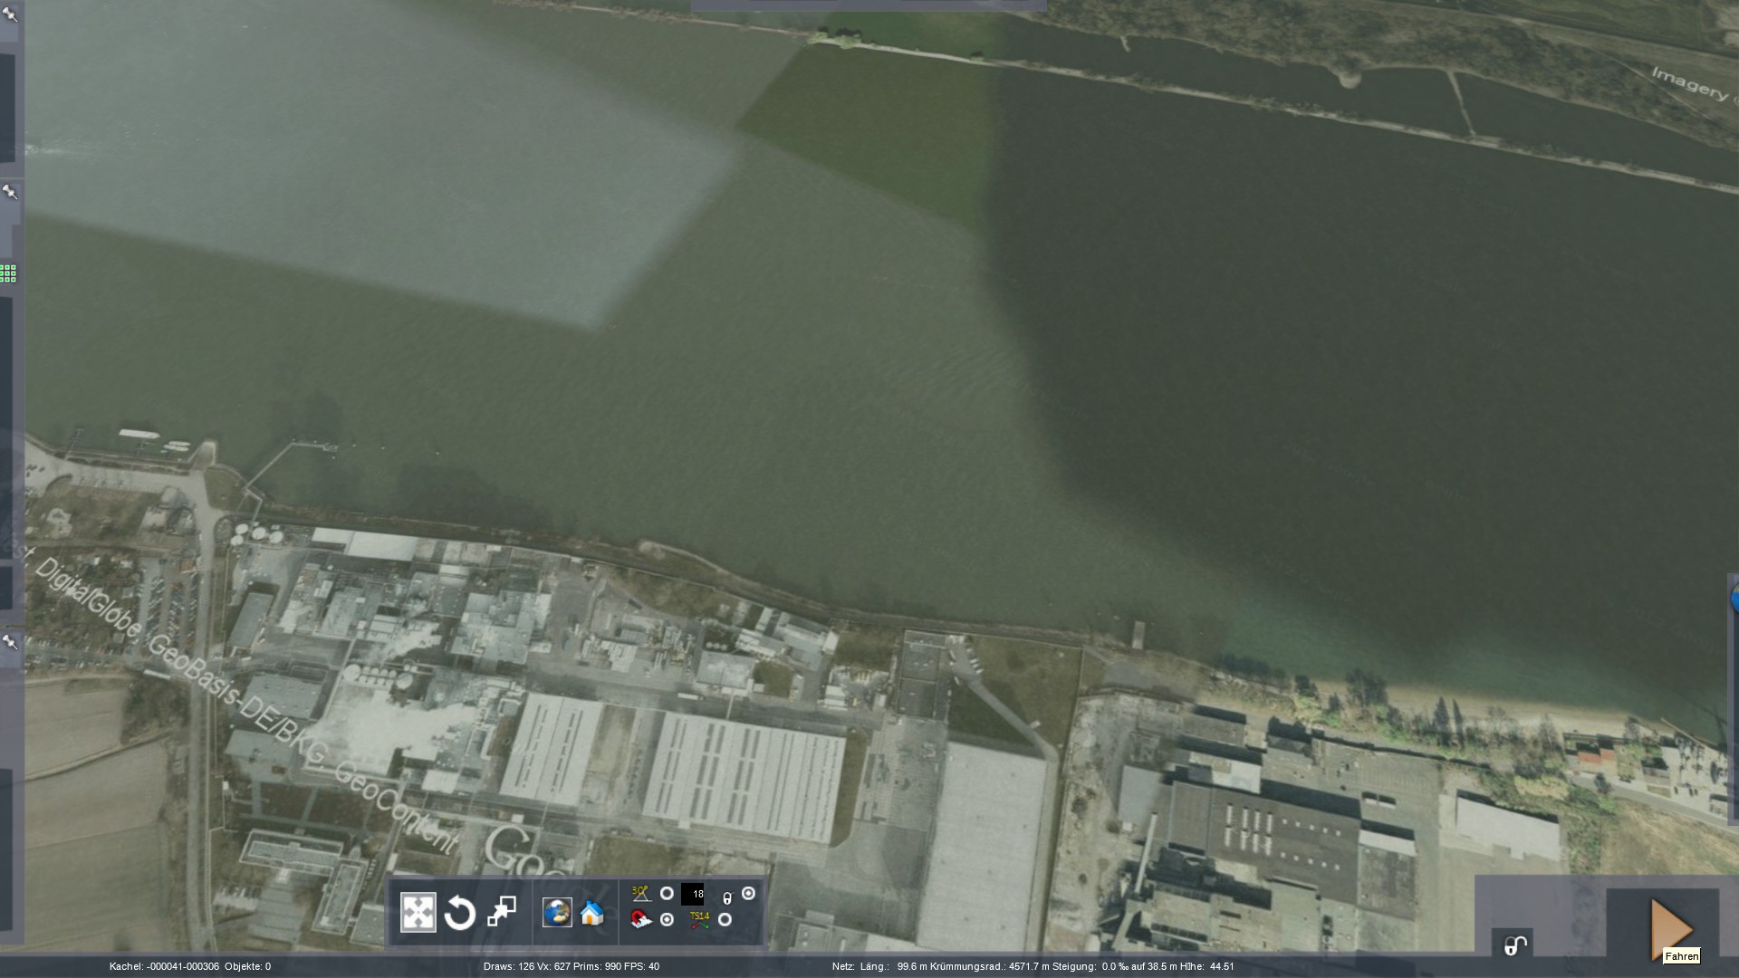Image resolution: width=1739 pixels, height=978 pixels.
Task: Click the red magnet terrain snap icon
Action: pos(640,920)
